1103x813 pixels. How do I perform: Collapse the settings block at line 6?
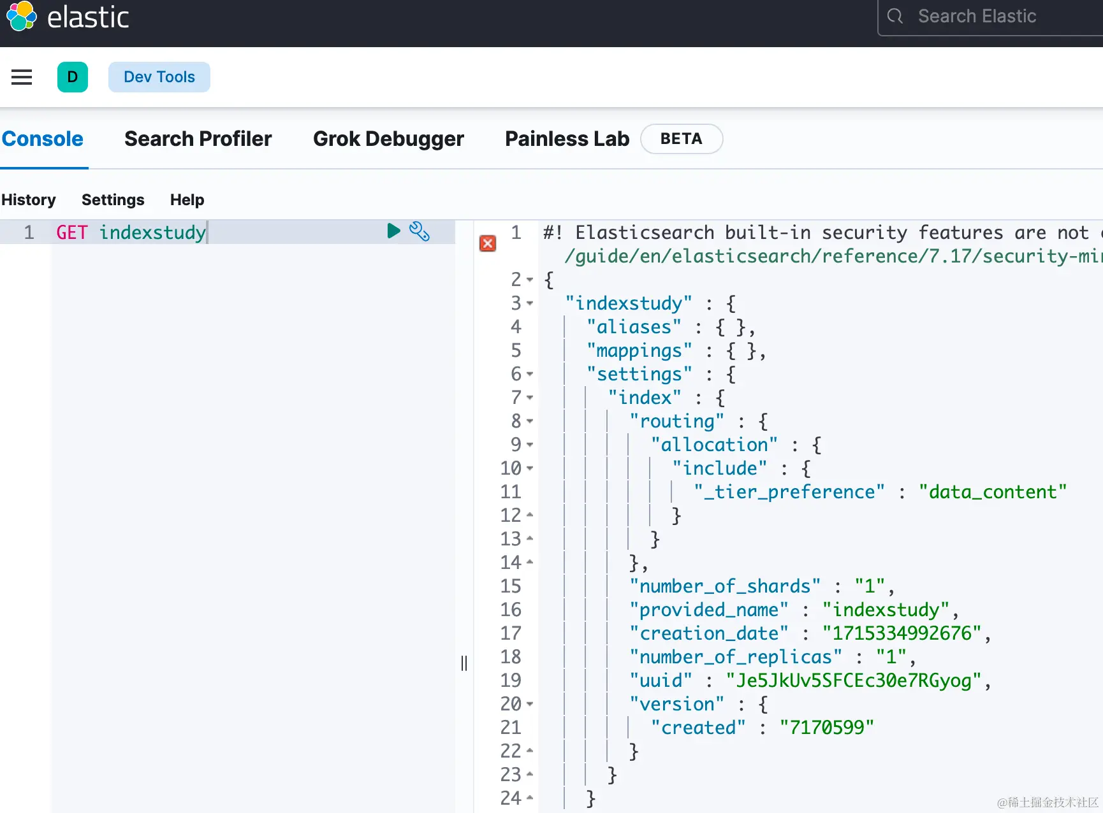pos(530,374)
